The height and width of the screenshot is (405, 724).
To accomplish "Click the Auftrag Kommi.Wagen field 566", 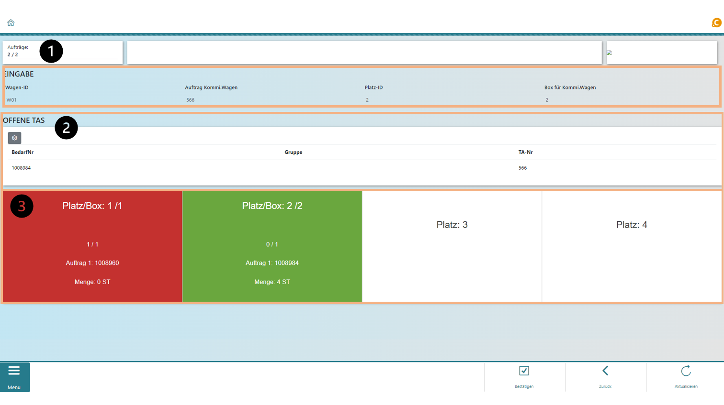I will click(x=271, y=100).
